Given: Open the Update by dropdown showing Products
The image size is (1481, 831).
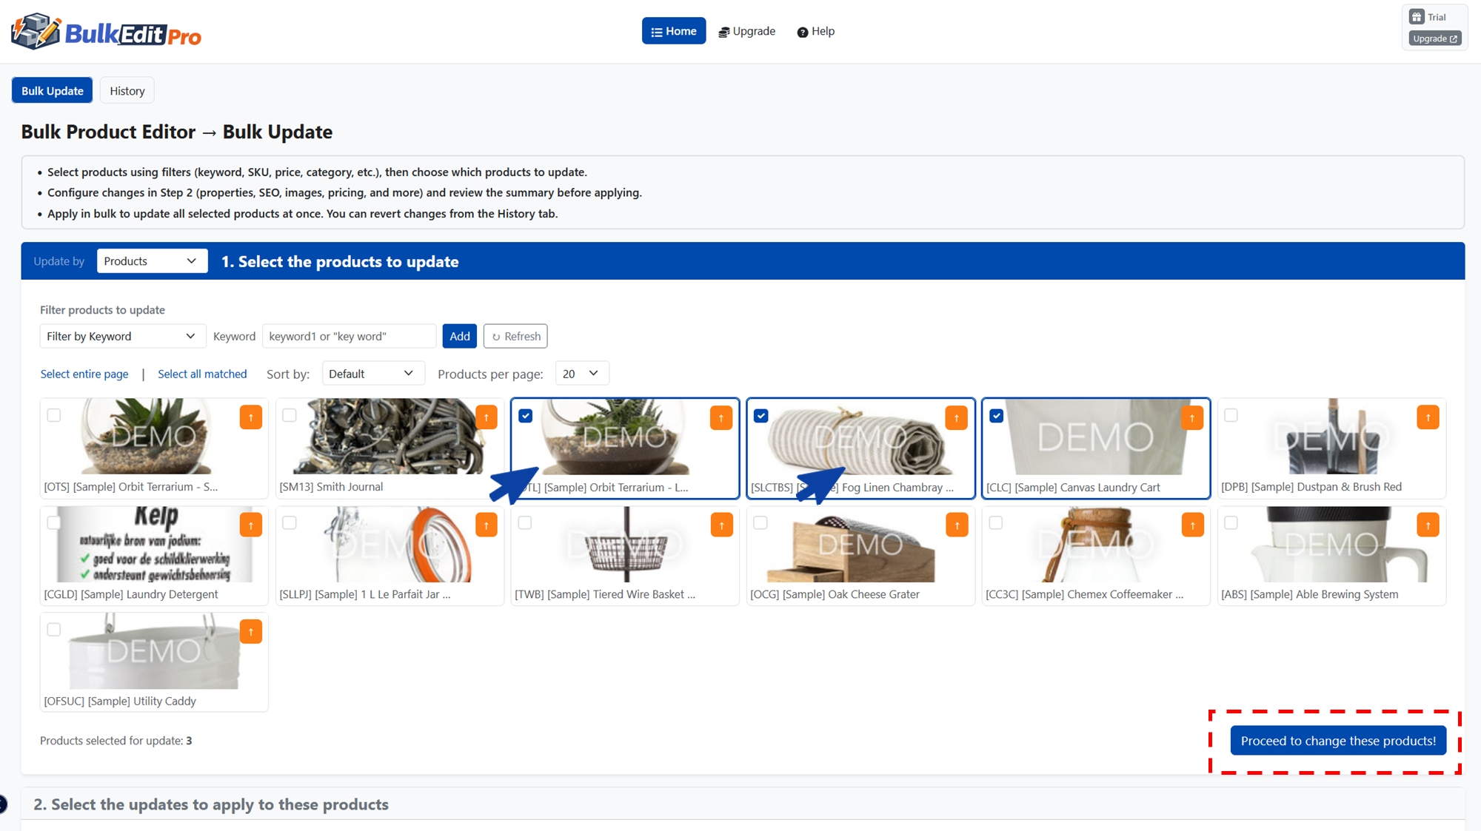Looking at the screenshot, I should click(152, 260).
